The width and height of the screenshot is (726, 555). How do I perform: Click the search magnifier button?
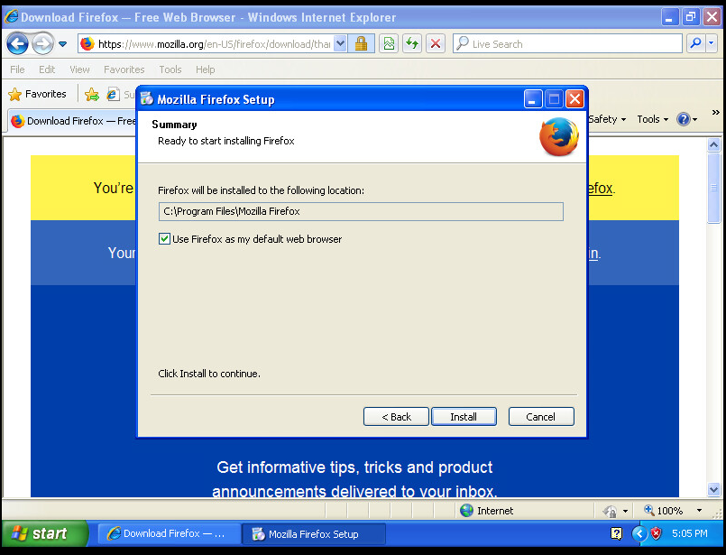pos(695,44)
